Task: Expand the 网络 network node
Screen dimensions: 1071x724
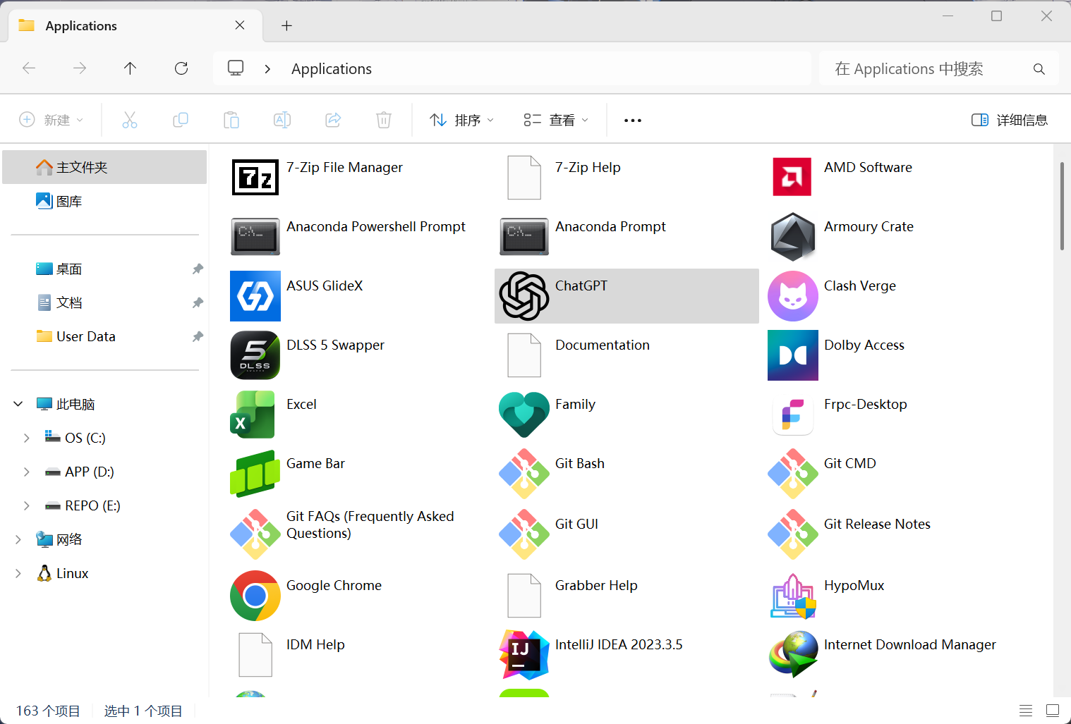Action: pos(18,539)
